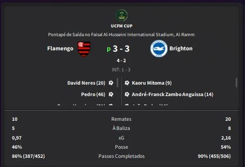
Task: Select scorer David Neres (20)
Action: 86,83
